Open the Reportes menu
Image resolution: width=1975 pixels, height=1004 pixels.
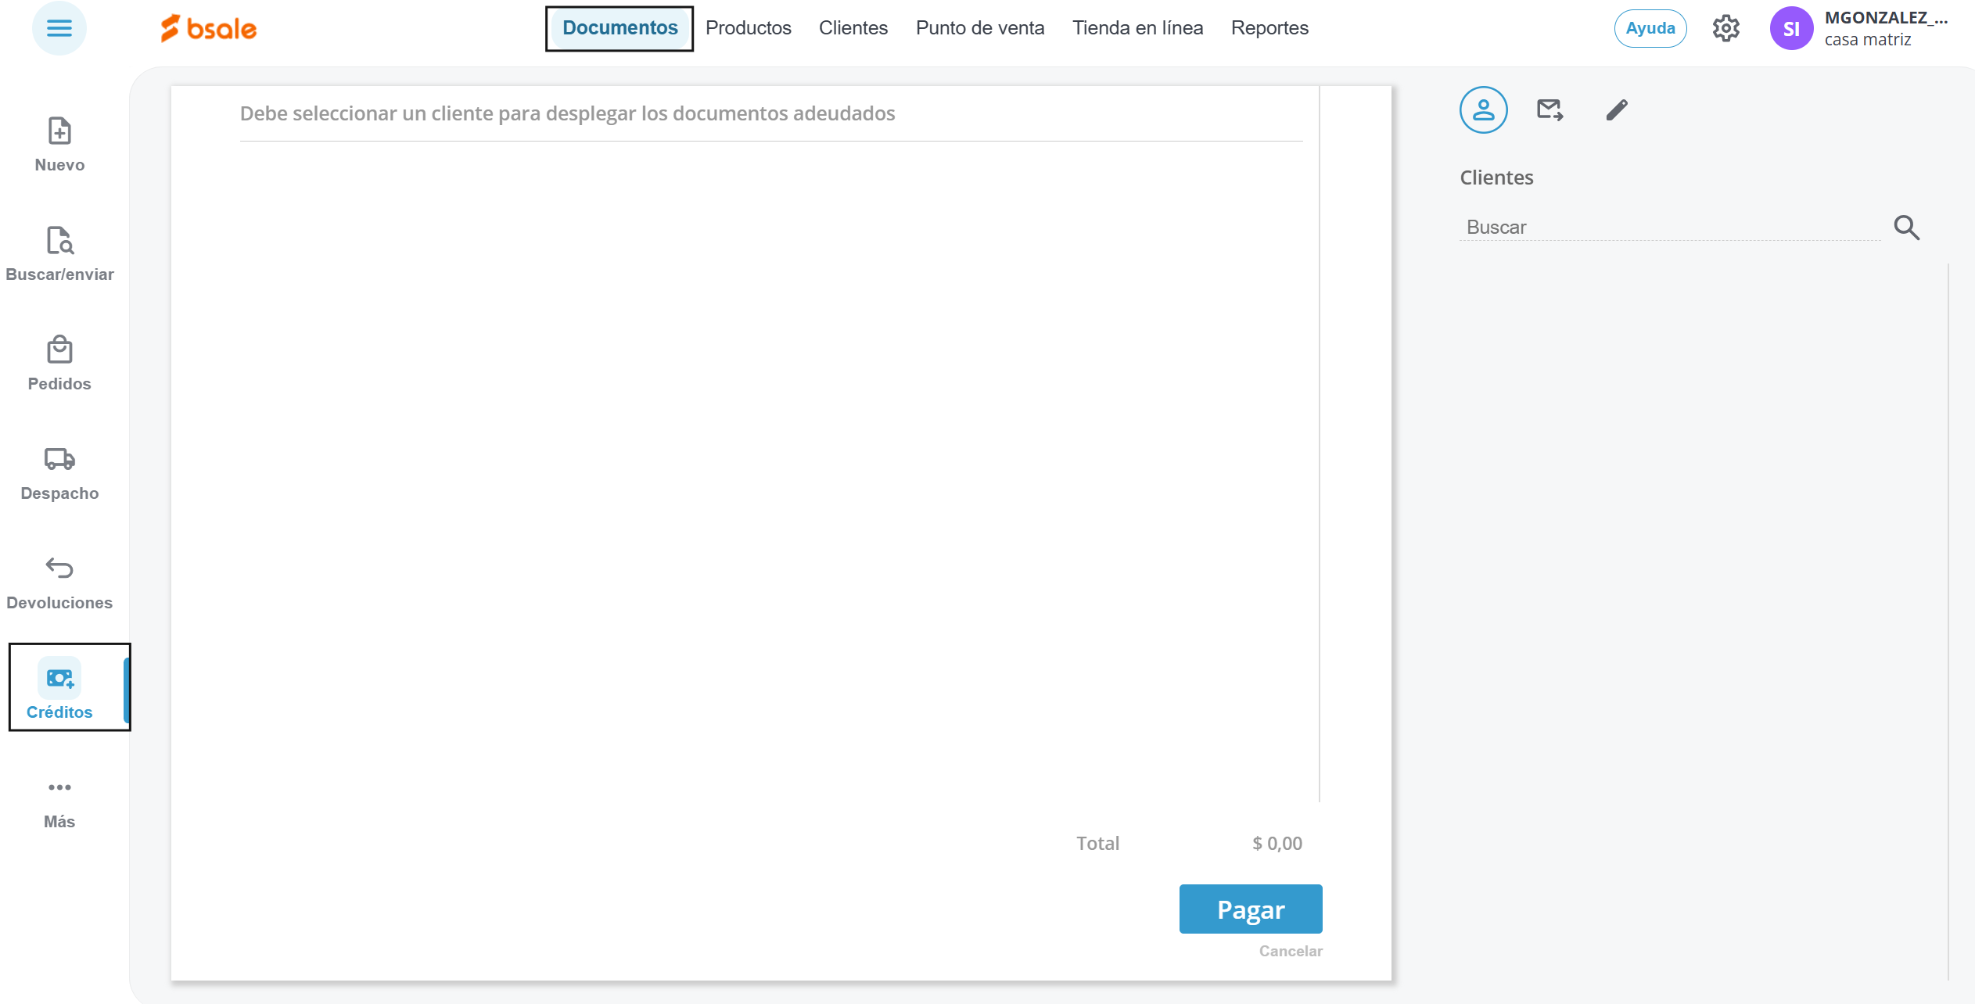(x=1269, y=28)
